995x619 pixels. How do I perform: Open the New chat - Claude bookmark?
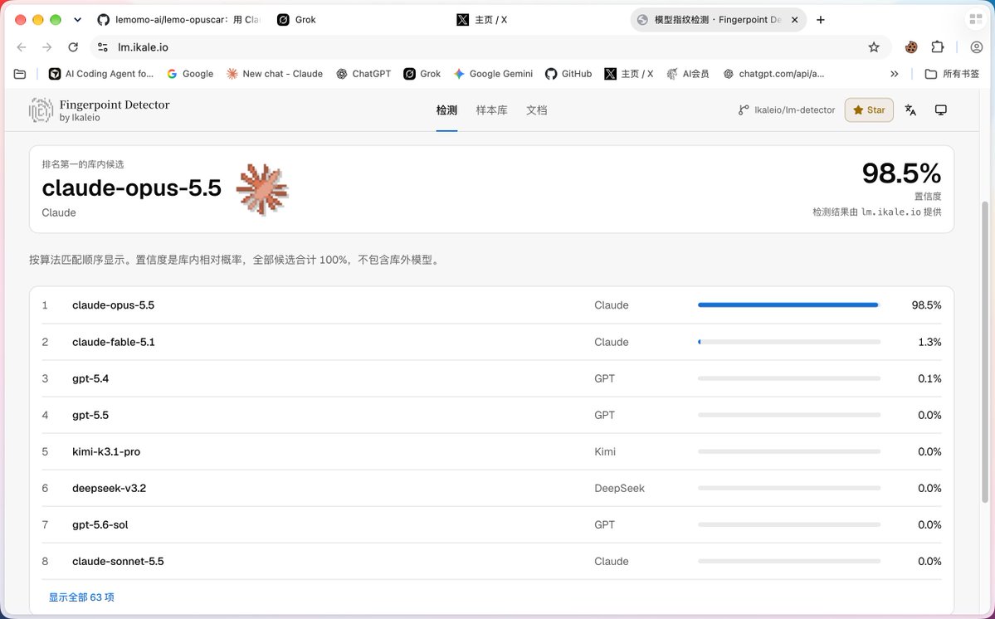(x=275, y=74)
